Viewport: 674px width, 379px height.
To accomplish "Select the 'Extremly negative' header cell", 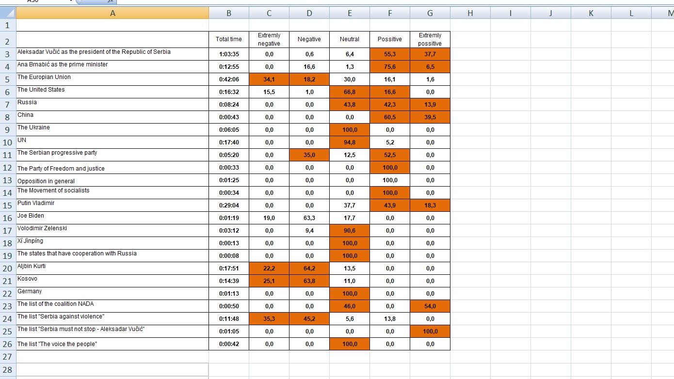I will (269, 39).
